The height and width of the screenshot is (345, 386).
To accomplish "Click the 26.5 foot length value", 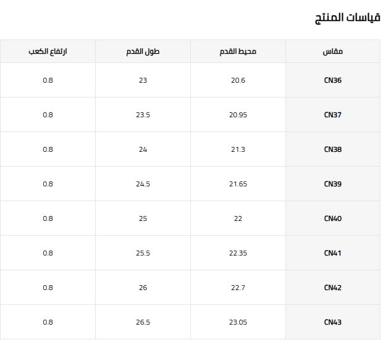I will (x=143, y=322).
